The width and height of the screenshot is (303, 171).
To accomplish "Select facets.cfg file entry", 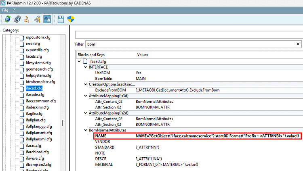I will pos(34,56).
